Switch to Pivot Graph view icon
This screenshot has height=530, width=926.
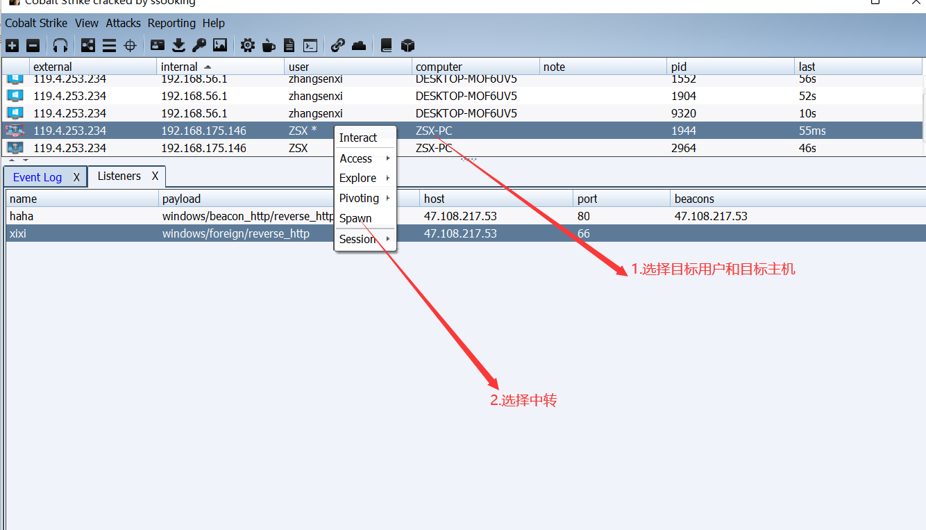coord(88,46)
